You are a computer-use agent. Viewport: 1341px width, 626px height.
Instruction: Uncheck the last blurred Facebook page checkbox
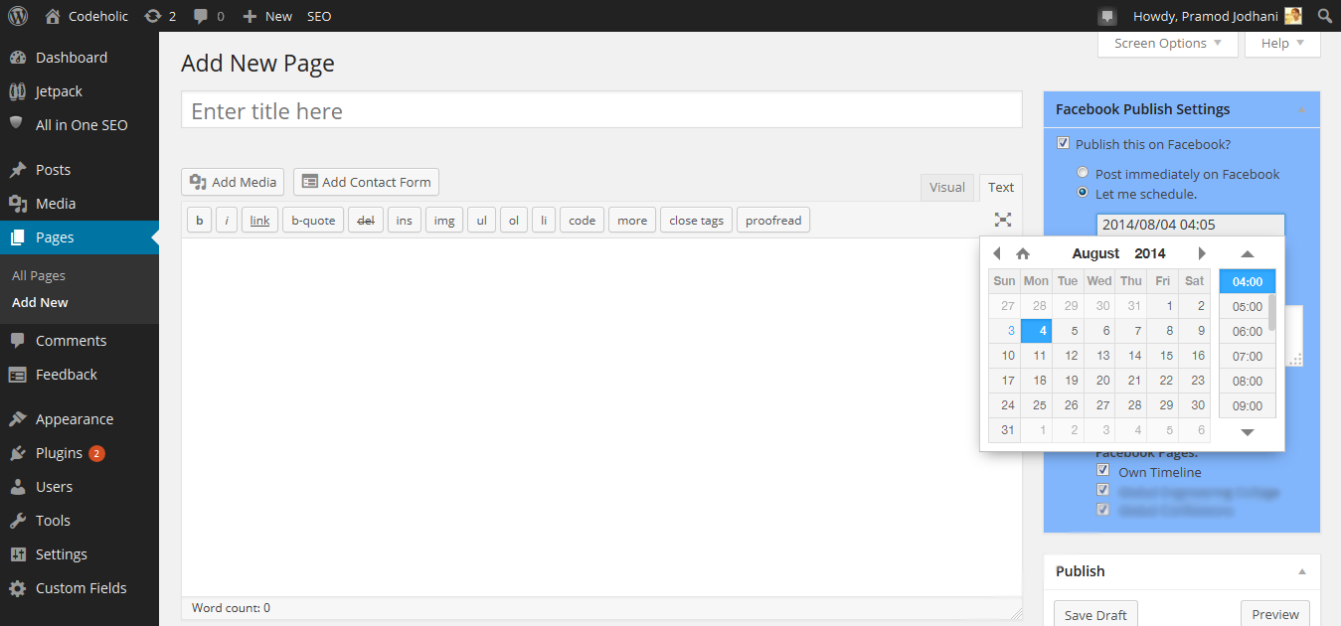pyautogui.click(x=1102, y=509)
